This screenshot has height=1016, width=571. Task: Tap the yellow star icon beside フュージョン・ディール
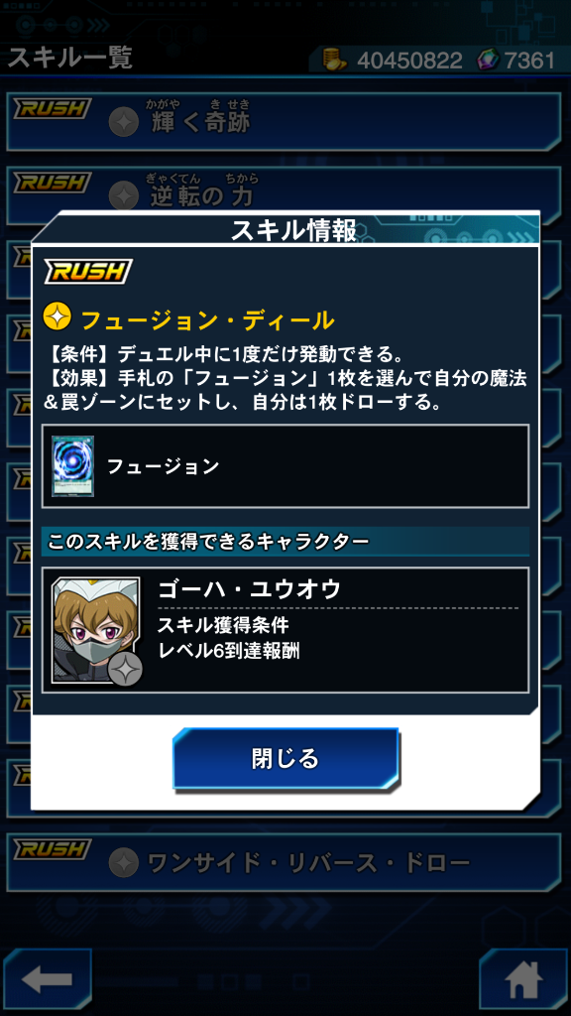[57, 317]
